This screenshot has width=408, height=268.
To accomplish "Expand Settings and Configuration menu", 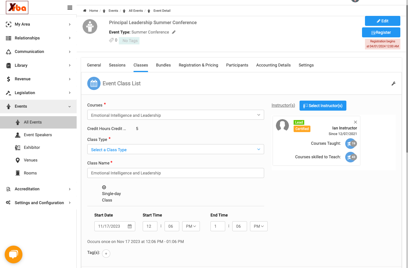I will pos(38,203).
